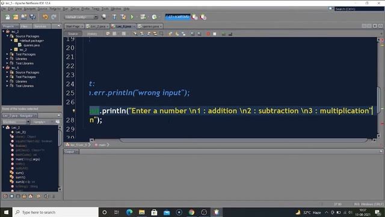Expand the lec_2 package node
This screenshot has width=385, height=217.
11,49
